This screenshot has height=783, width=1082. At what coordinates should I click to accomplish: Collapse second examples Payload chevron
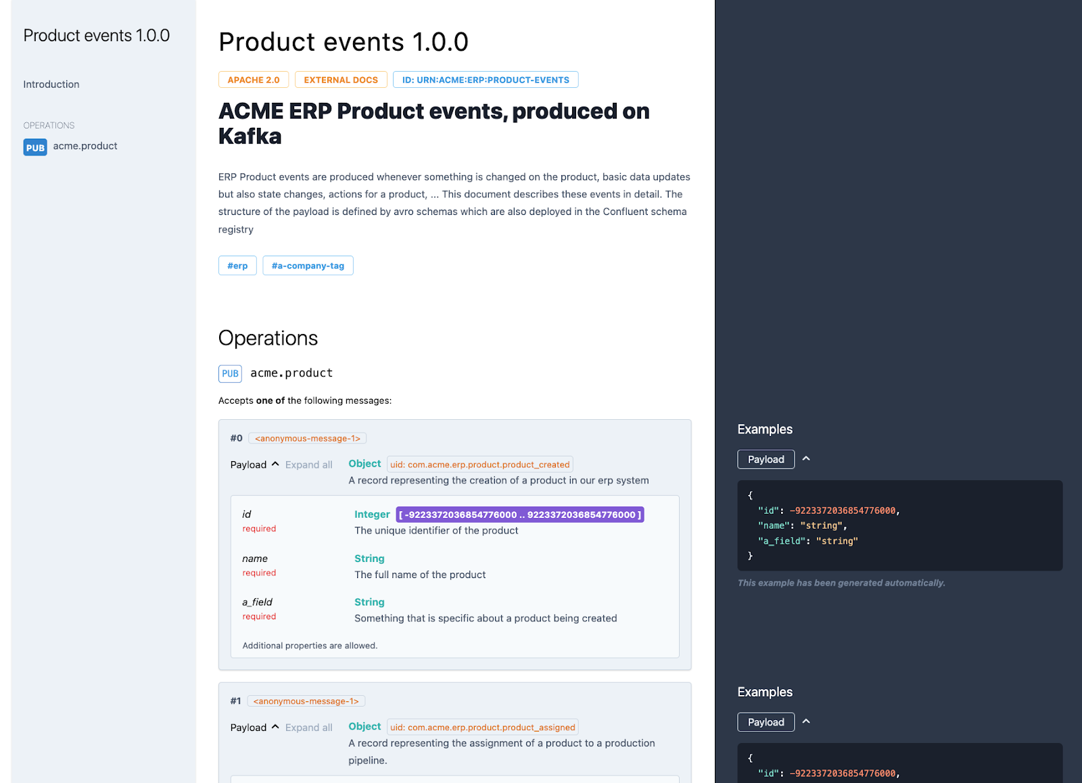pos(806,721)
